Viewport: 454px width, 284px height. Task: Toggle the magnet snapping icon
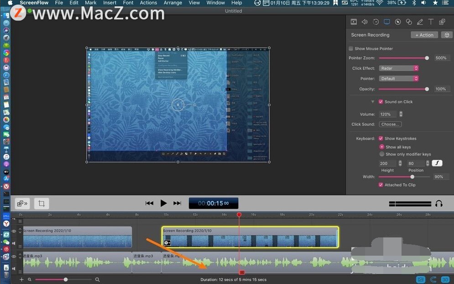433,279
